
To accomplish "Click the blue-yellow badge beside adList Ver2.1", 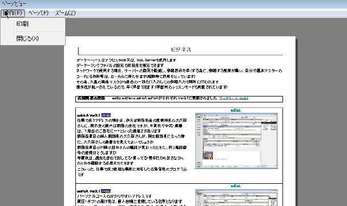I will coord(106,115).
